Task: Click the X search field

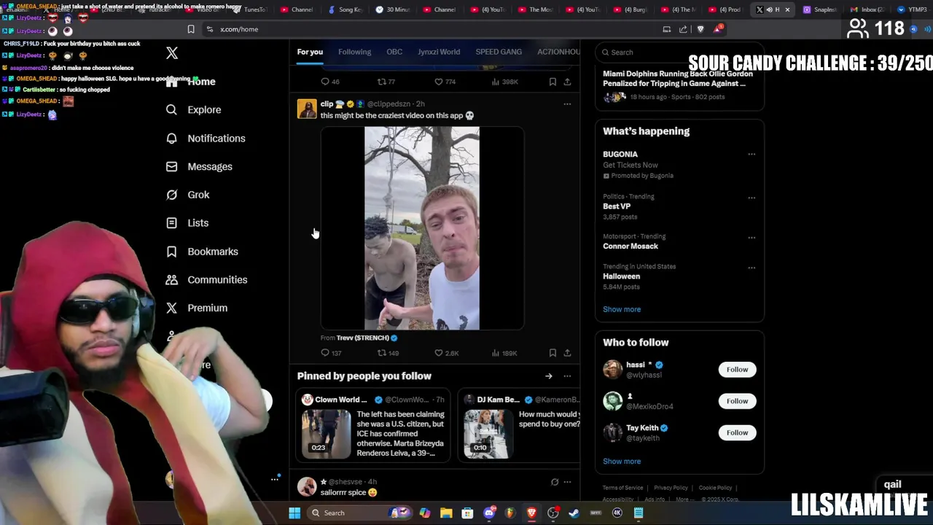Action: 679,52
